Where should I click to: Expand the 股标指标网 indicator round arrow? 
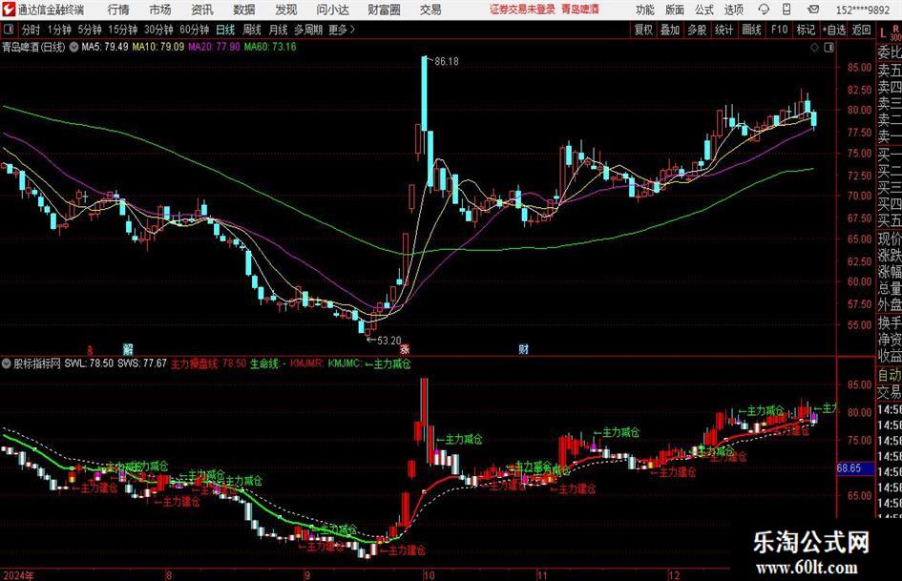tap(7, 363)
